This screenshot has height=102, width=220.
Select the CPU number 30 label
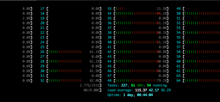pyautogui.click(x=42, y=71)
